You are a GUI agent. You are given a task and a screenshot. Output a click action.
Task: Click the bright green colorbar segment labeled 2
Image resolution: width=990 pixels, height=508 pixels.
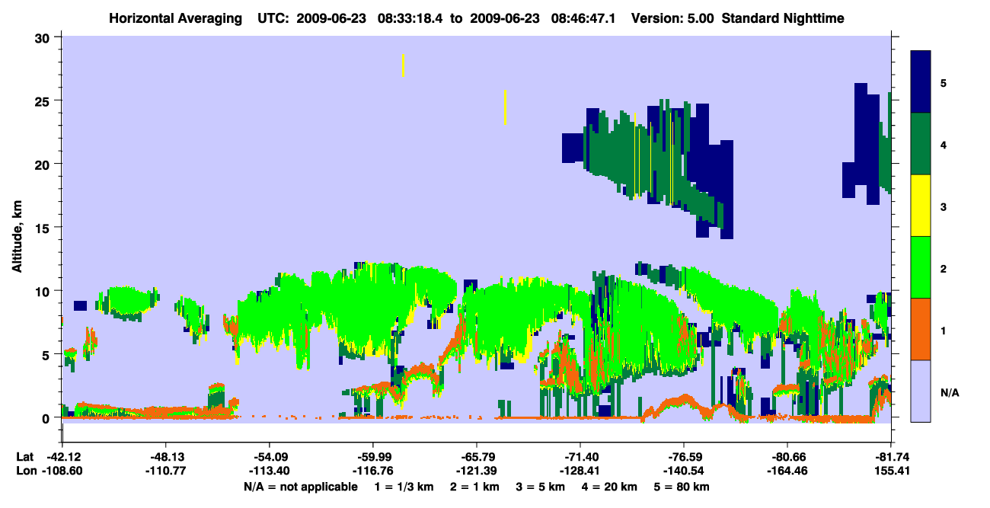click(921, 267)
